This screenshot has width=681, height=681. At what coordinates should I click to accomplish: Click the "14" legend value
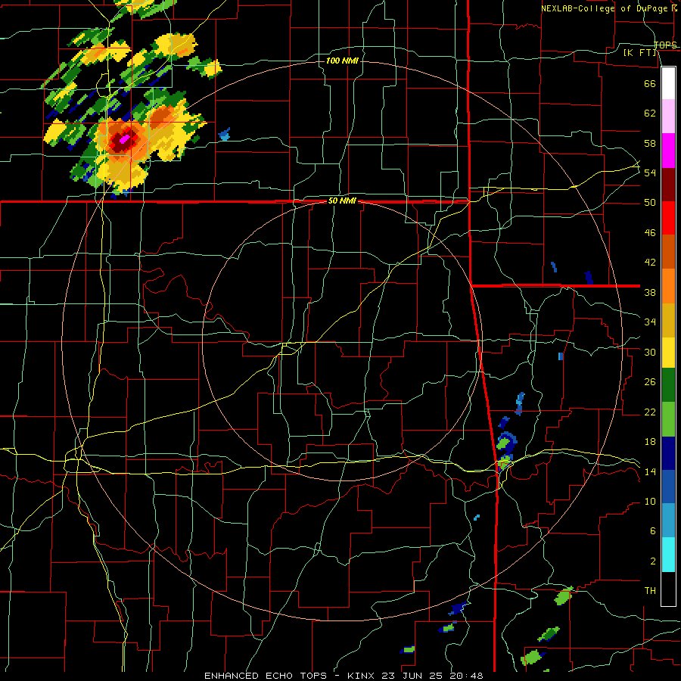pos(650,471)
